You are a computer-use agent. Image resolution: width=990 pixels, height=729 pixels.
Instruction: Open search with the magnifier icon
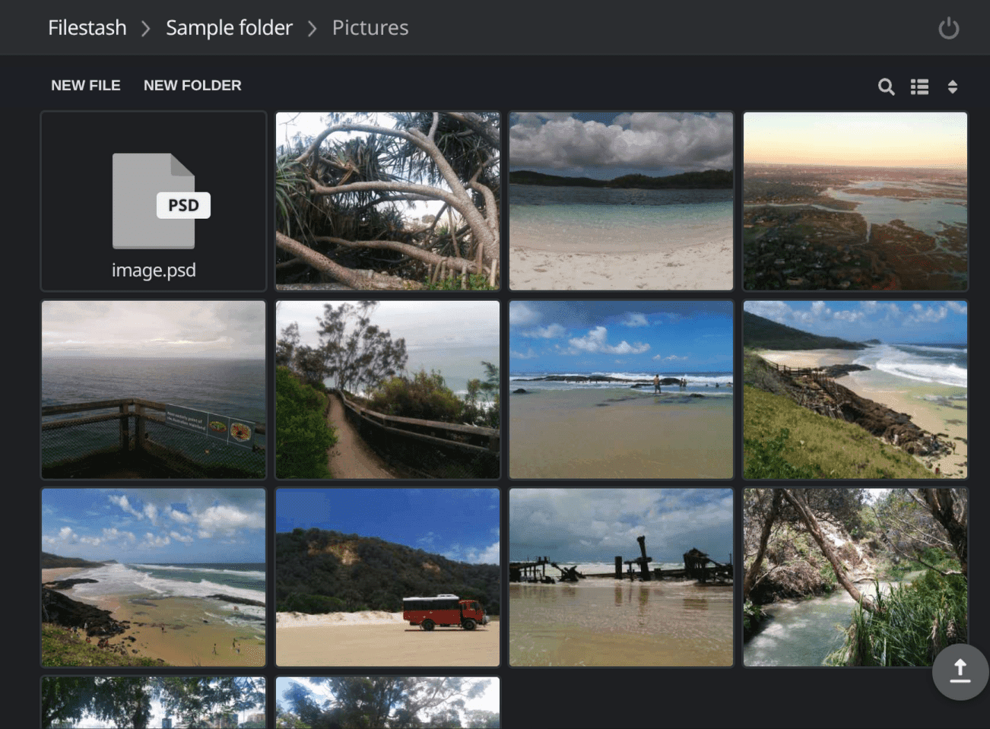tap(886, 87)
